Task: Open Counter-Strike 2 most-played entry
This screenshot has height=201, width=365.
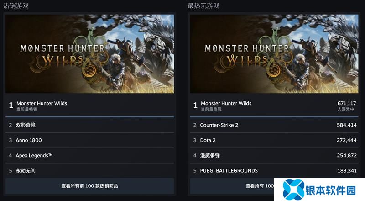Action: pyautogui.click(x=274, y=125)
